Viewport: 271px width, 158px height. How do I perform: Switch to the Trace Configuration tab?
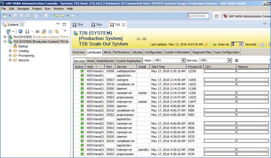226,52
